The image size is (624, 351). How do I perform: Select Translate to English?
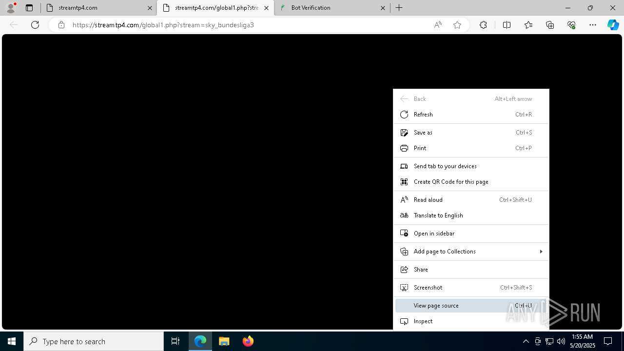pos(471,215)
